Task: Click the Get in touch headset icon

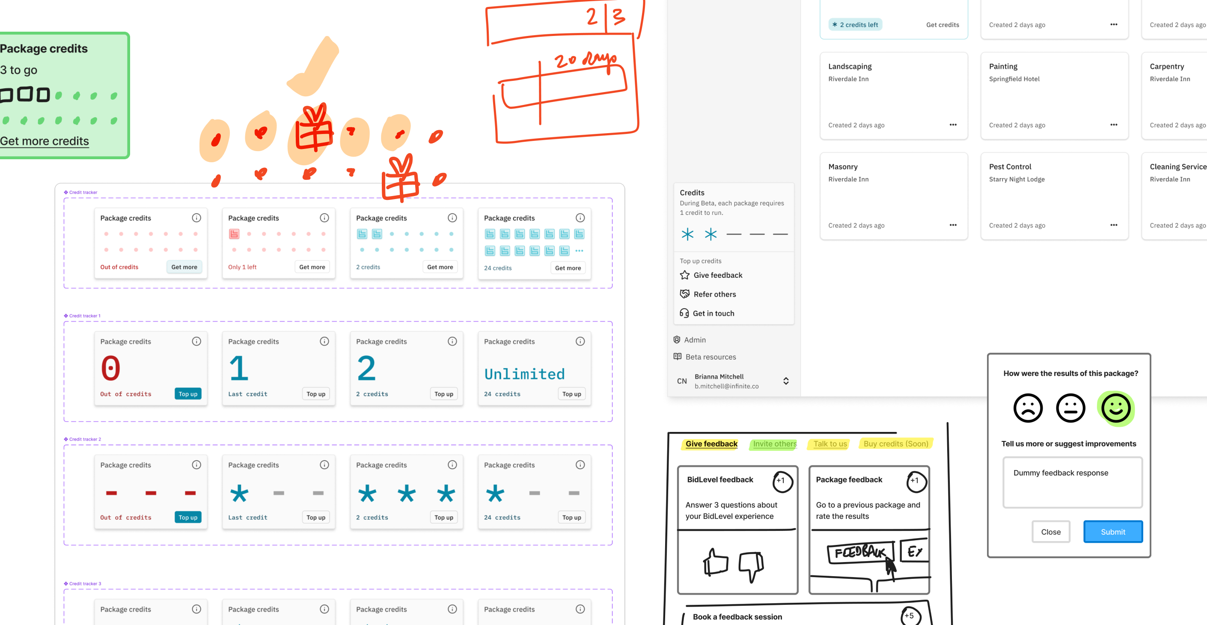Action: pos(684,313)
